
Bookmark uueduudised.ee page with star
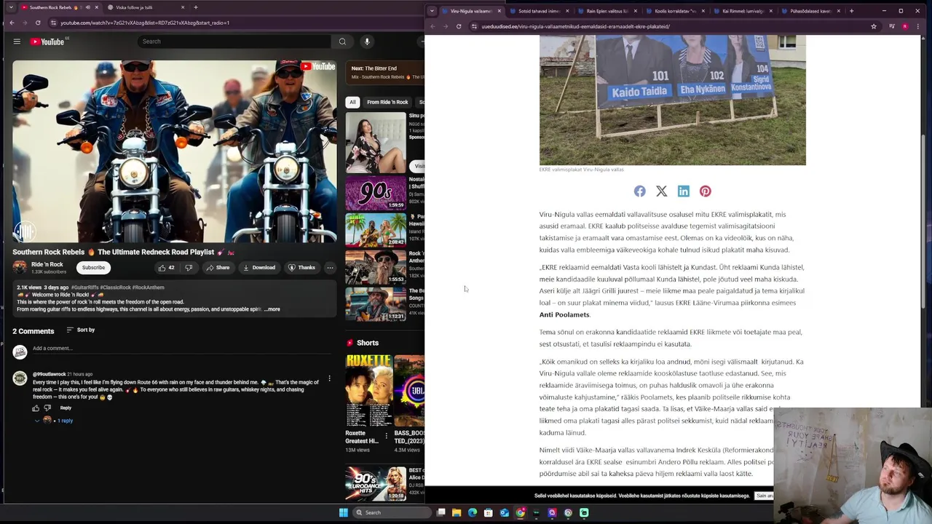click(874, 26)
